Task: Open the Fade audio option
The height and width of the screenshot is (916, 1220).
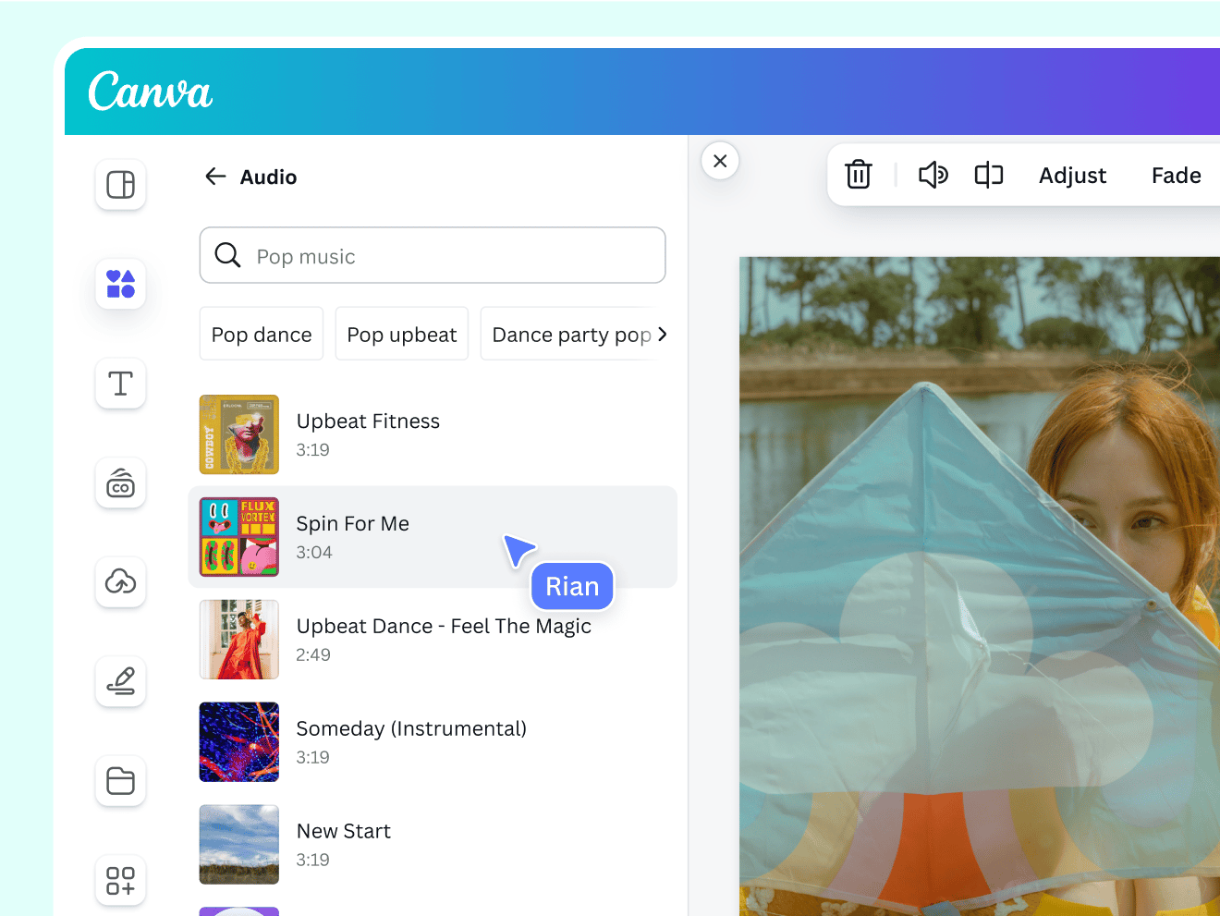Action: click(x=1176, y=176)
